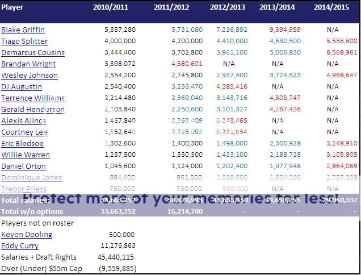The height and width of the screenshot is (275, 361).
Task: Select Tiago Splitter's 5,556,600 value
Action: [342, 41]
